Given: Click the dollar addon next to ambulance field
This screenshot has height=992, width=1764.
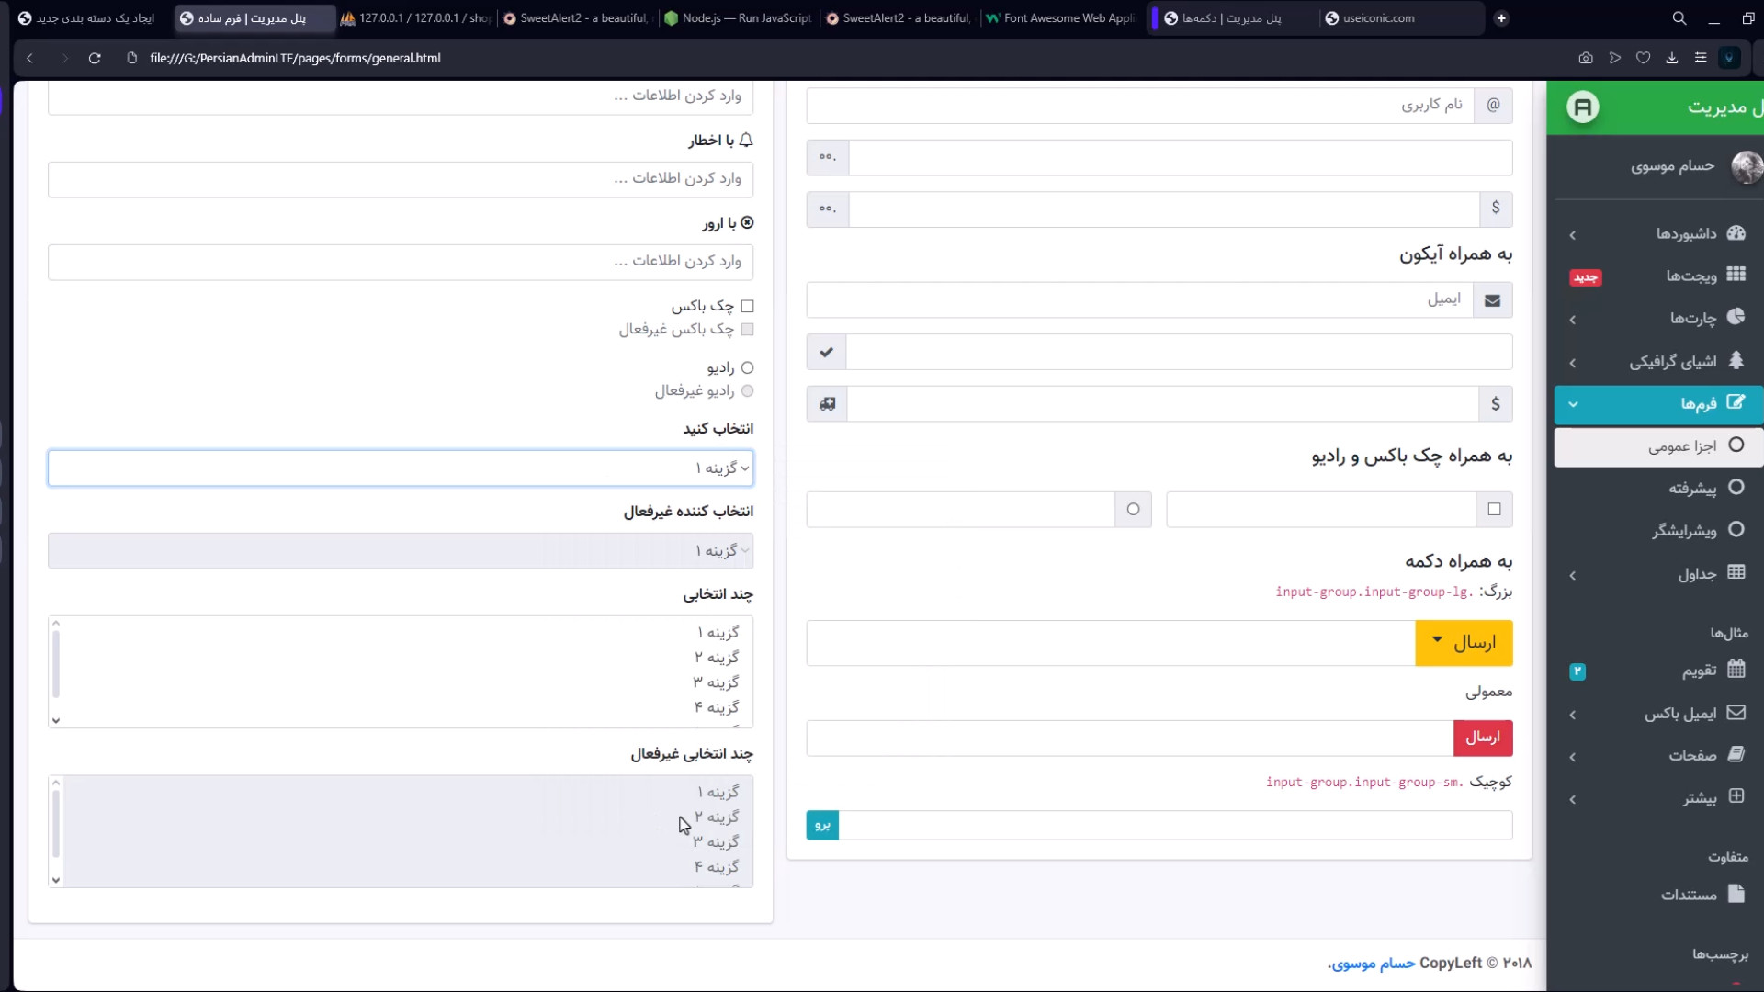Looking at the screenshot, I should [1495, 404].
